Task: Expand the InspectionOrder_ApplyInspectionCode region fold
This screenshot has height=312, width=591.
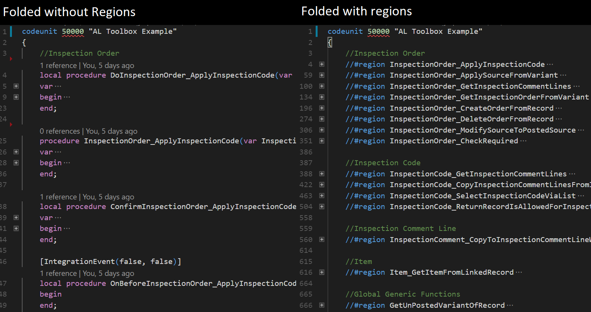Action: click(322, 65)
